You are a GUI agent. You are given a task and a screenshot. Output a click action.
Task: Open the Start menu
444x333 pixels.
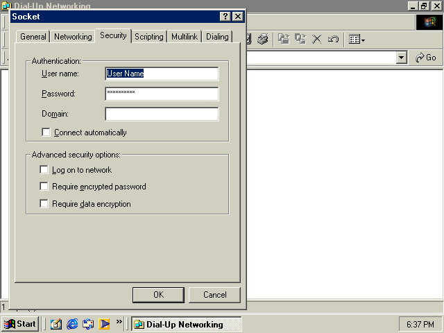coord(19,324)
